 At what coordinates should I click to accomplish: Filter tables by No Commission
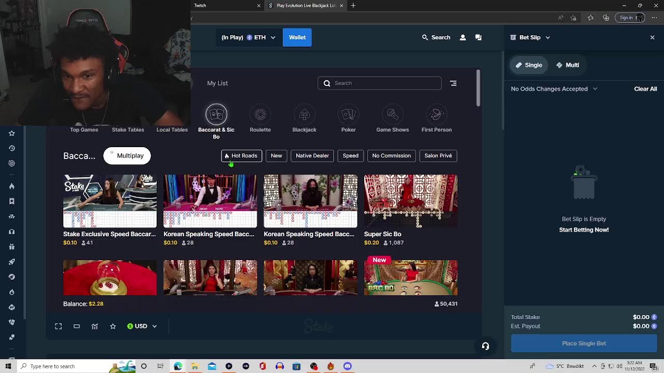pyautogui.click(x=391, y=156)
